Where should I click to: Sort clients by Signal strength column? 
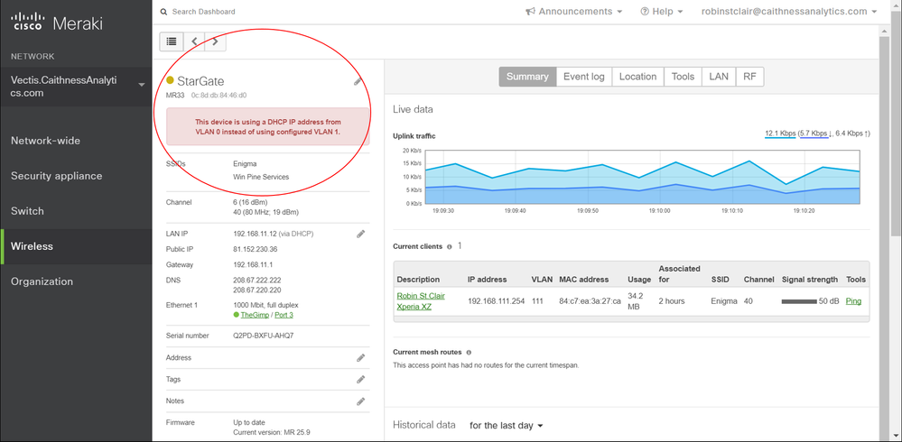coord(809,280)
